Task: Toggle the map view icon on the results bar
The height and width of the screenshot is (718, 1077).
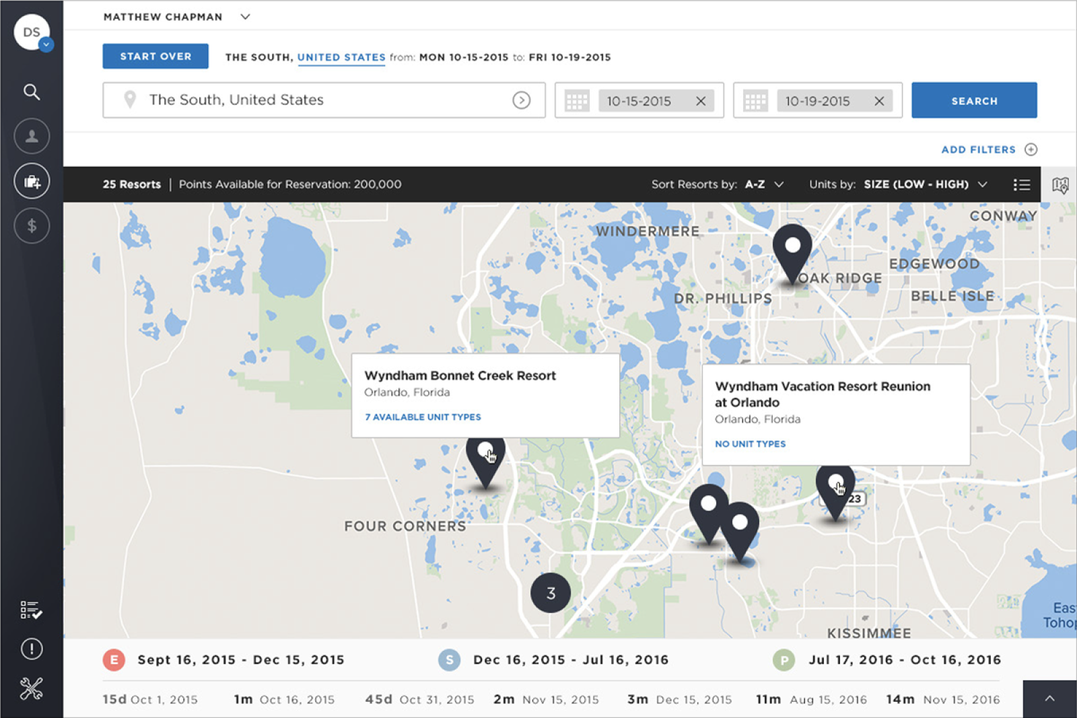Action: [x=1060, y=184]
